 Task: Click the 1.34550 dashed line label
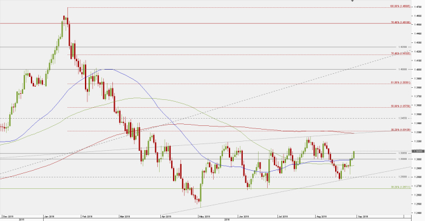click(x=403, y=118)
